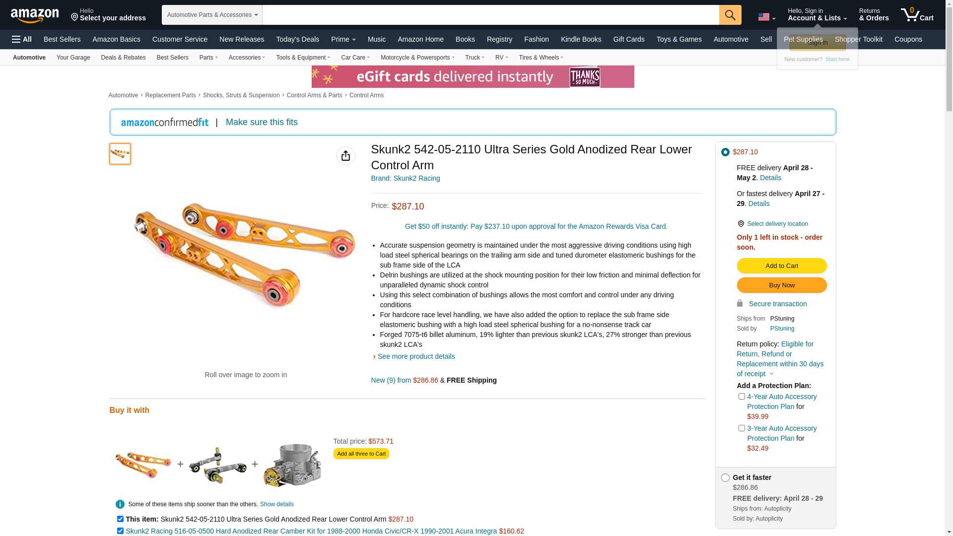Click into the search input field

(490, 15)
